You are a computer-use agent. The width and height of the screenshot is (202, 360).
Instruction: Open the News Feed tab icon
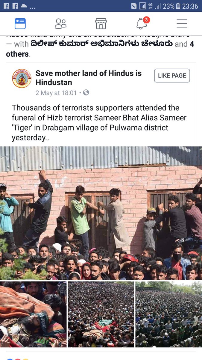tap(20, 23)
